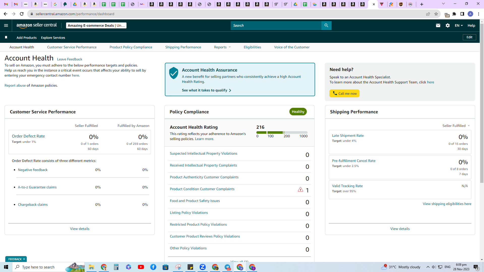The image size is (484, 272).
Task: Open the store selector Amazing E-commerce Deals
Action: 96,25
